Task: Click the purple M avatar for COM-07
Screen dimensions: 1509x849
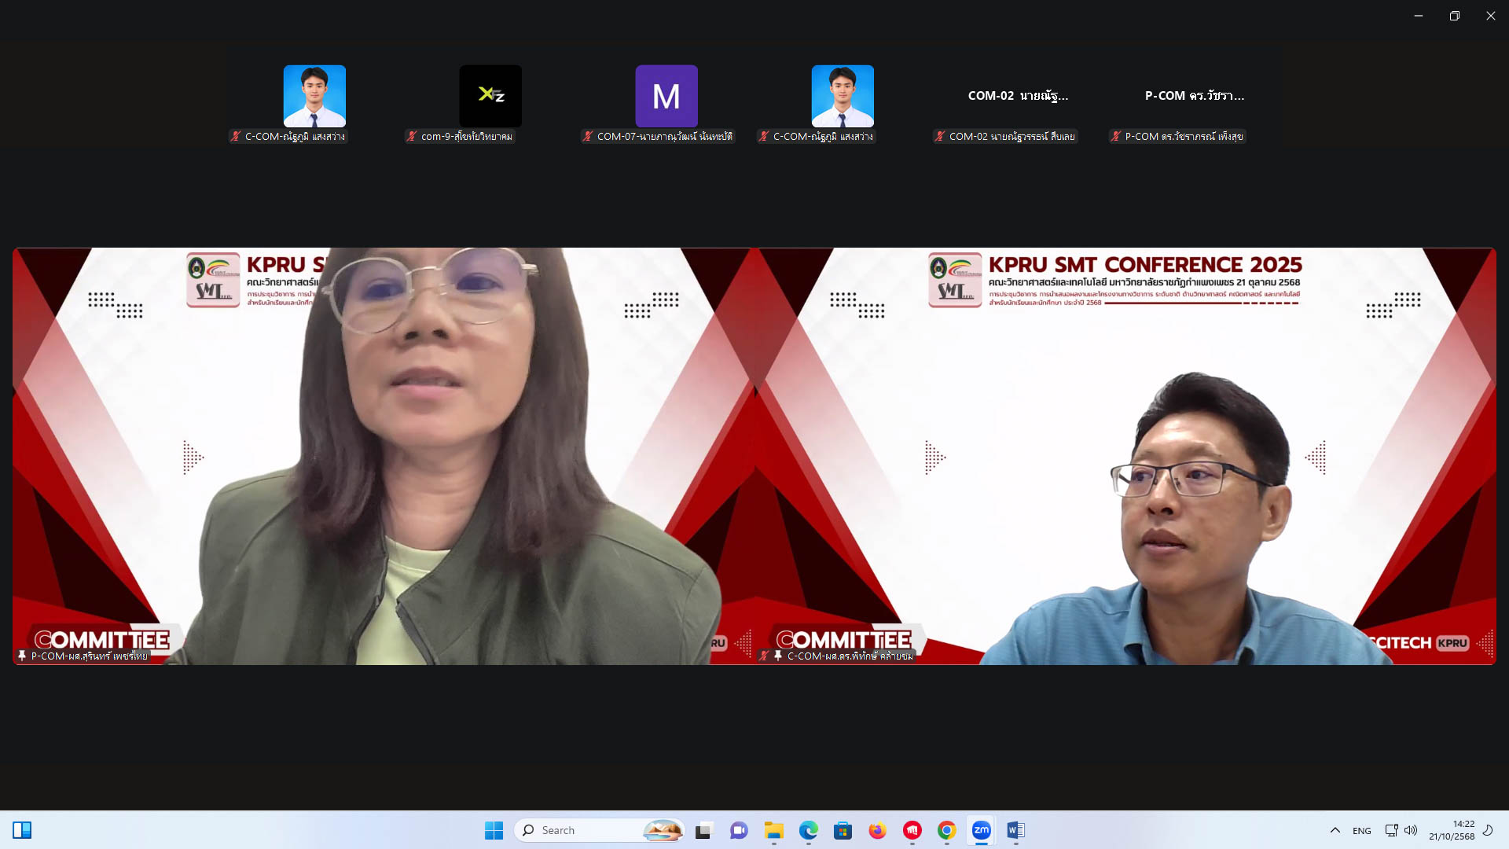Action: click(666, 96)
